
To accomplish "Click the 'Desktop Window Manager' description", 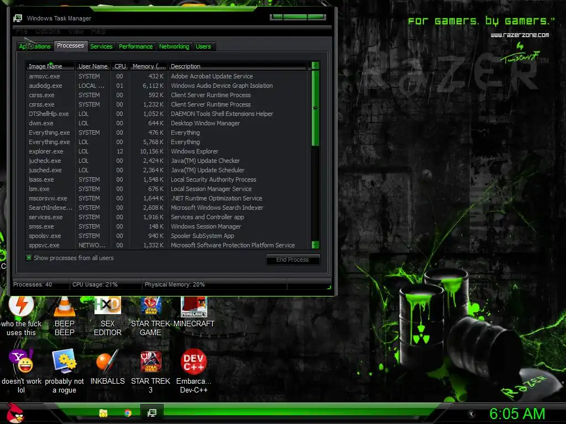I will tap(206, 123).
